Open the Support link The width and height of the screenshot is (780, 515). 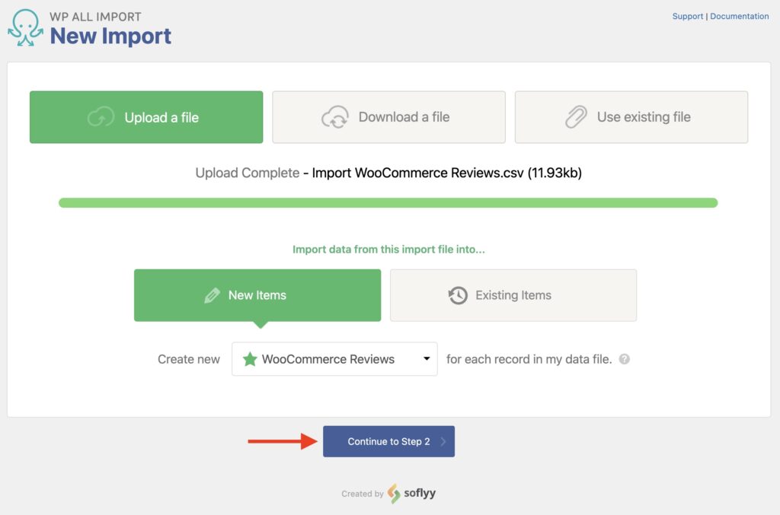(x=688, y=16)
